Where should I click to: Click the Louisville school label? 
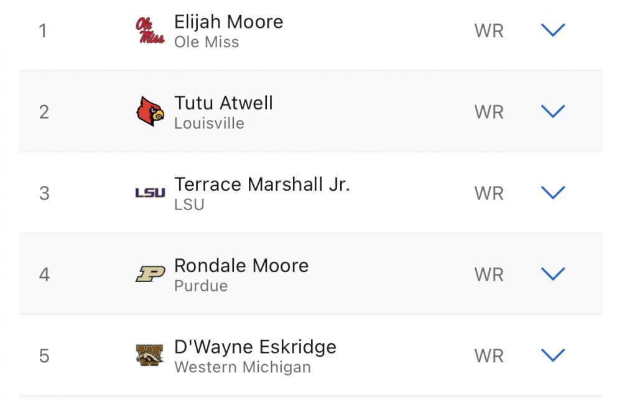coord(209,123)
